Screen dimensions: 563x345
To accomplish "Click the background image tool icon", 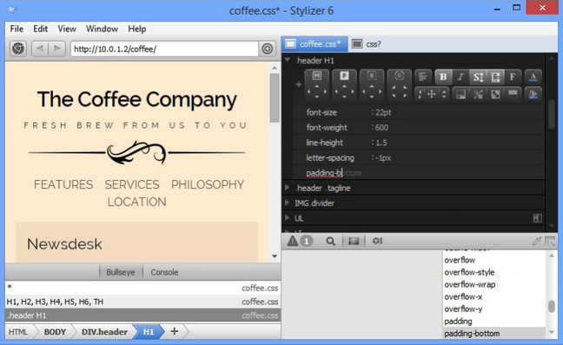I will [x=460, y=94].
